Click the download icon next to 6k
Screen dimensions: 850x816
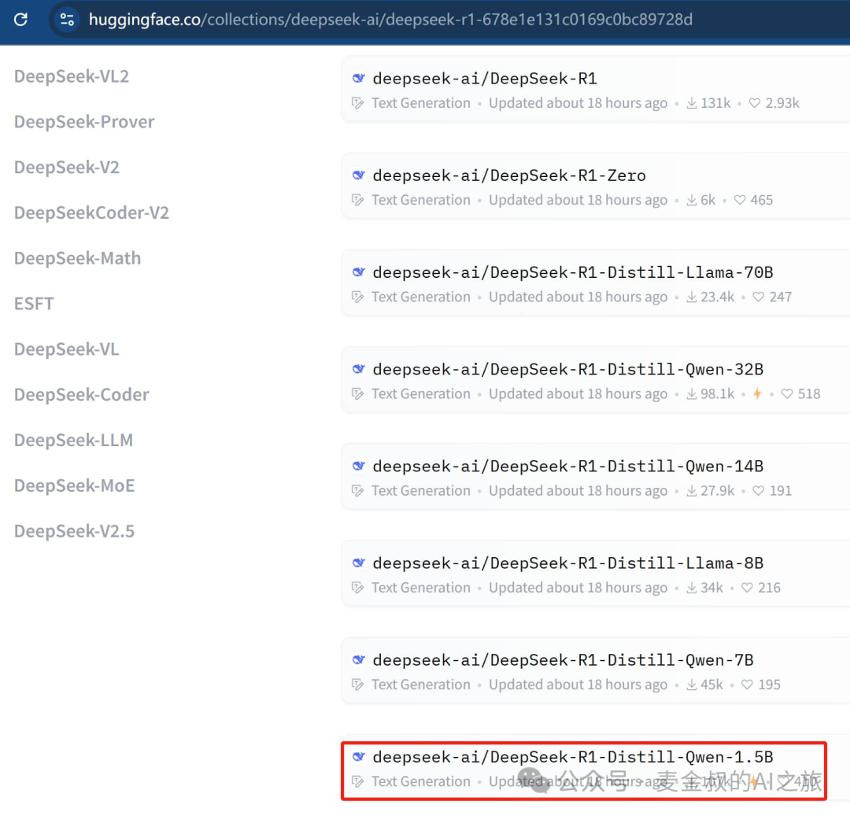pyautogui.click(x=692, y=200)
